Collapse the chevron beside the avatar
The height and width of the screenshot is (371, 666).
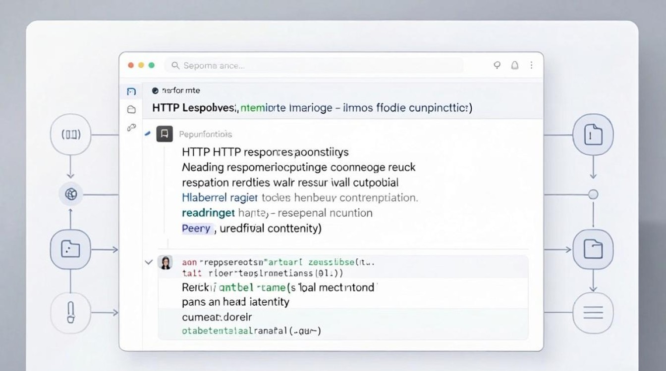(x=148, y=262)
